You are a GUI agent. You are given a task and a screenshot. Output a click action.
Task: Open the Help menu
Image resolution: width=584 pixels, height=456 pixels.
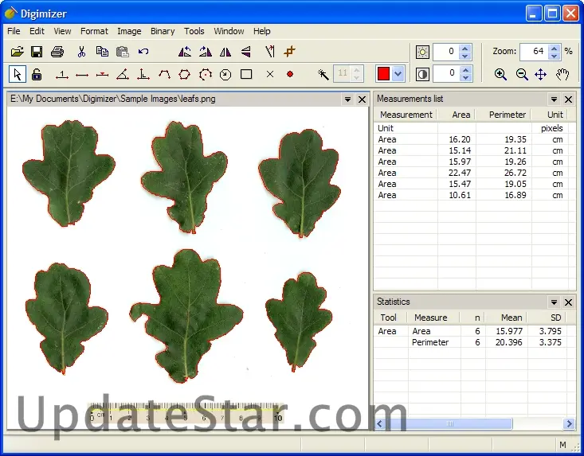pos(262,31)
